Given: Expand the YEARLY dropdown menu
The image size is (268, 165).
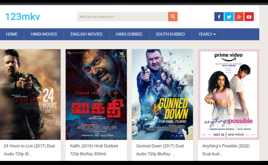Looking at the screenshot, I should pos(207,34).
